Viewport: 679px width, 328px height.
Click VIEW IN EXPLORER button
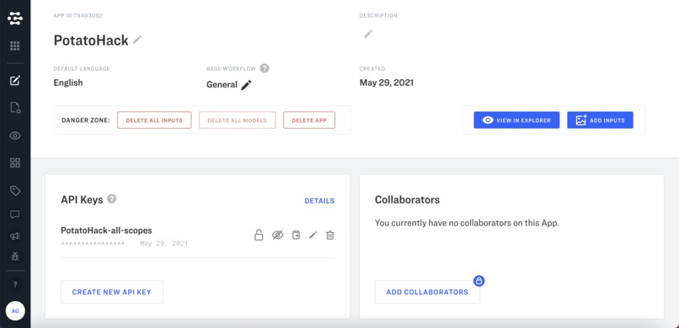click(x=516, y=120)
